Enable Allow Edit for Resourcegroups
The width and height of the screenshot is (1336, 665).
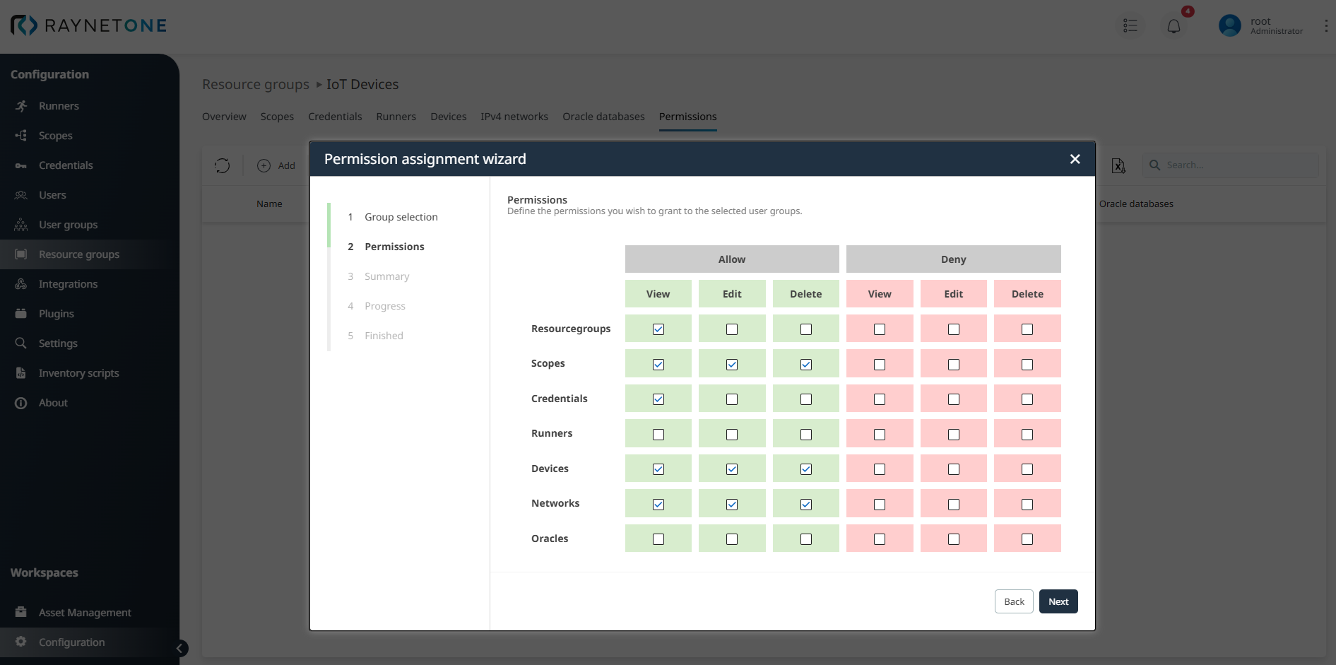(732, 329)
